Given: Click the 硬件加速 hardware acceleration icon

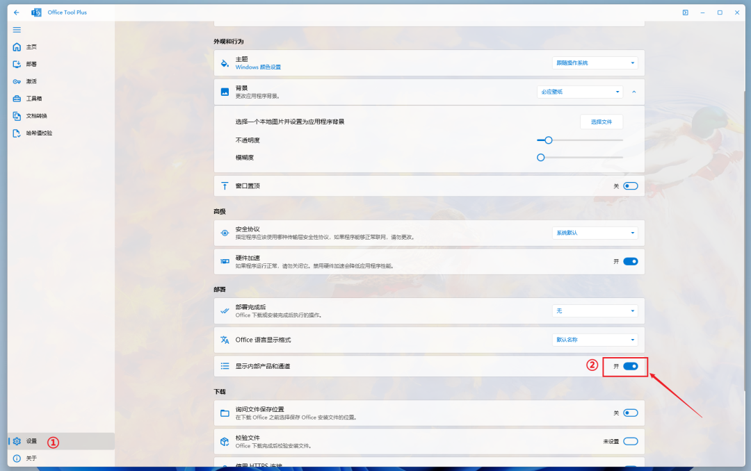Looking at the screenshot, I should click(225, 261).
